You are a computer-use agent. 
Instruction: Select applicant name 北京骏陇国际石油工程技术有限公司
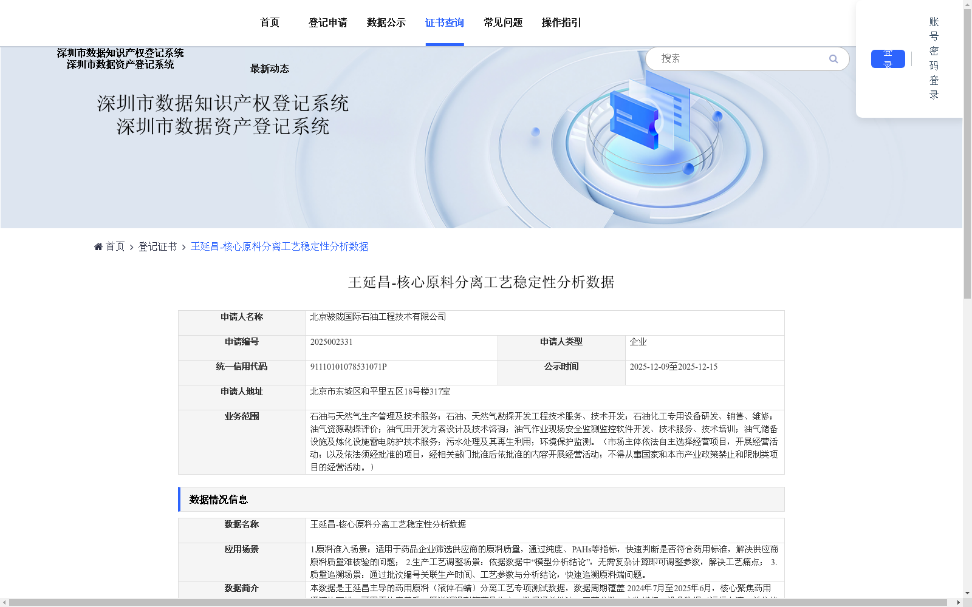(x=378, y=317)
